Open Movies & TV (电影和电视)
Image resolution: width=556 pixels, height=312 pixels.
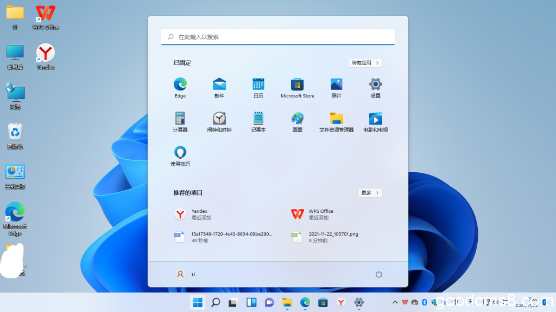(375, 122)
